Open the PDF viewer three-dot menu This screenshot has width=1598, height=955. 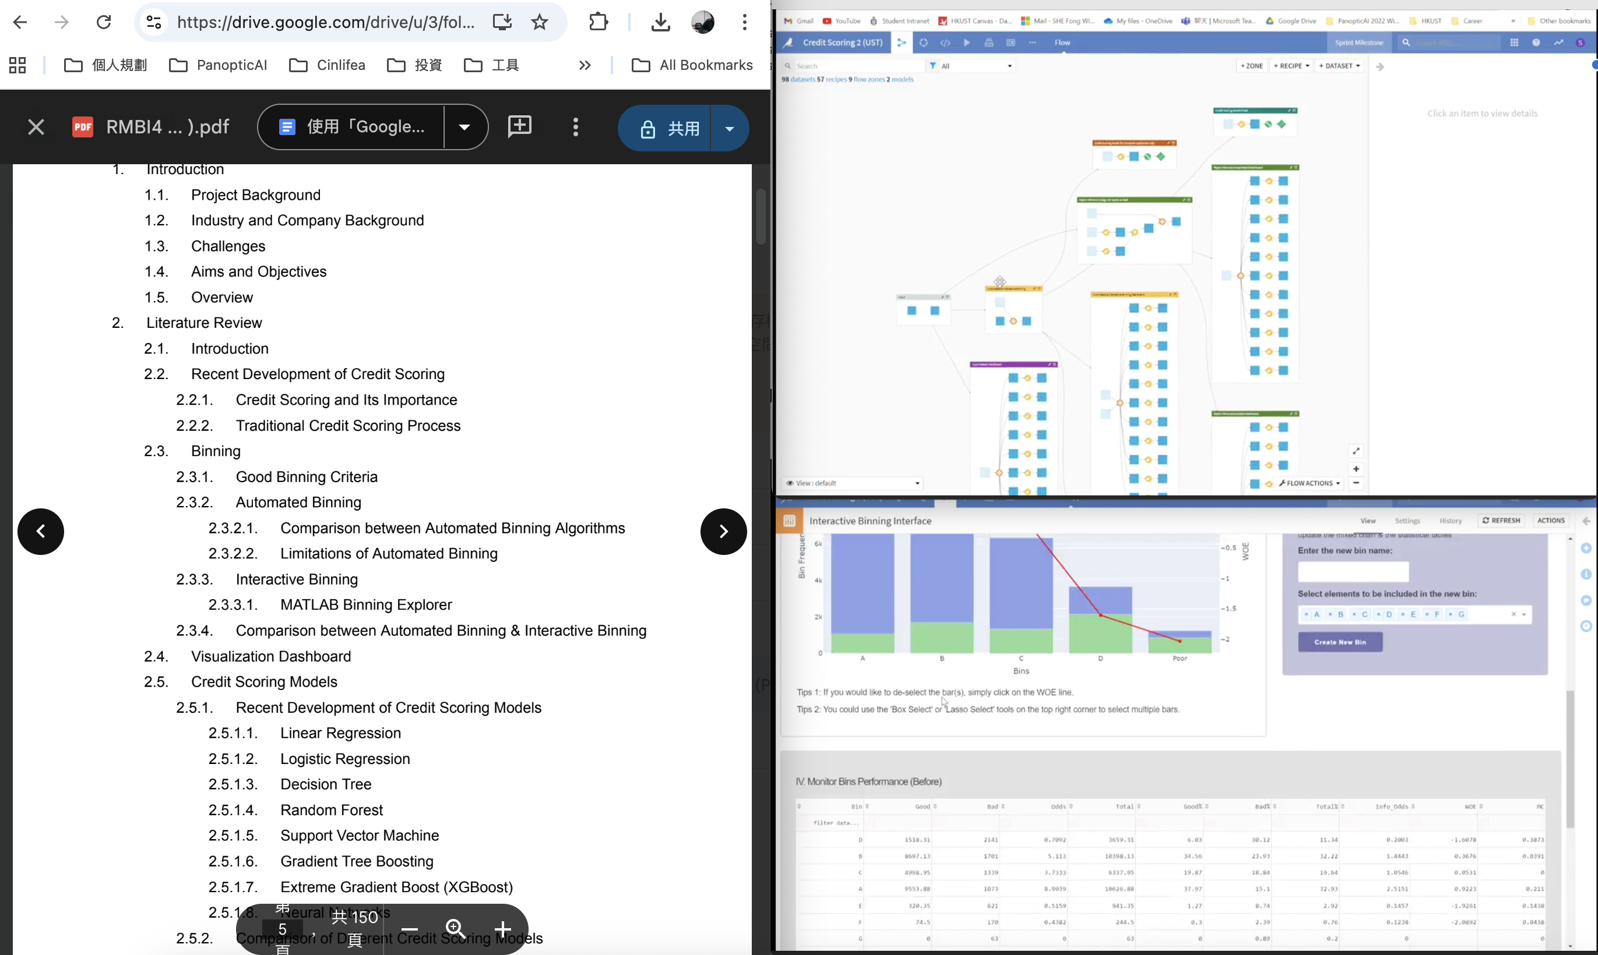tap(576, 127)
